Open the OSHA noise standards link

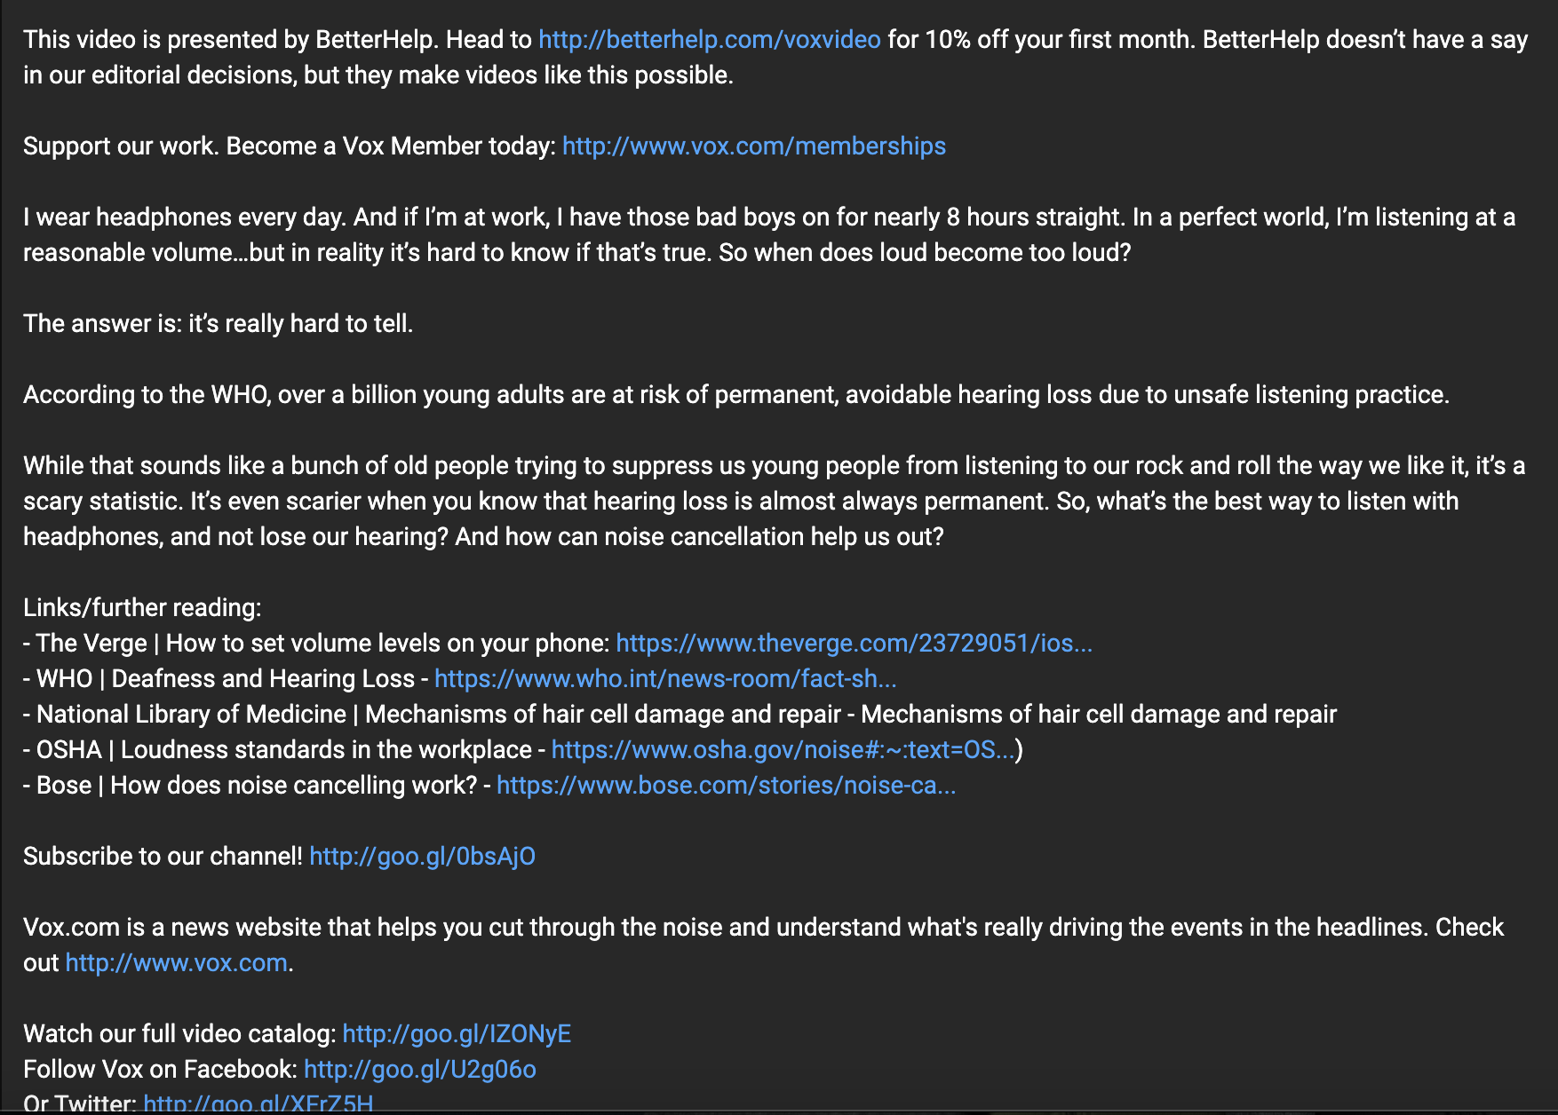[782, 750]
